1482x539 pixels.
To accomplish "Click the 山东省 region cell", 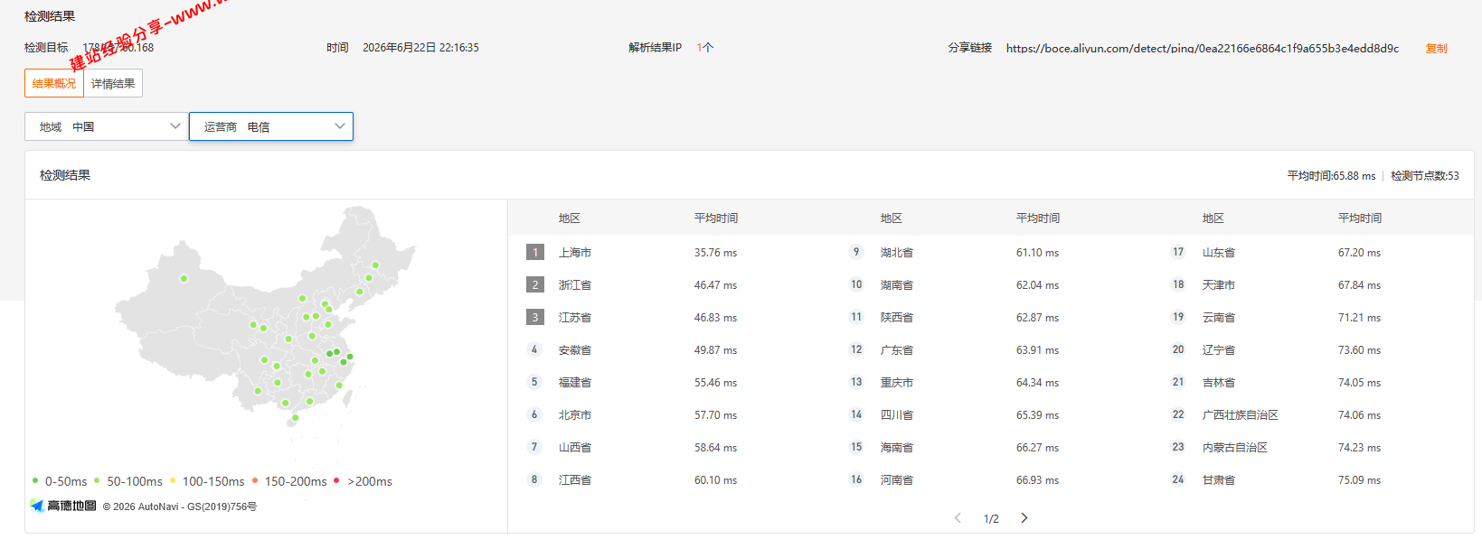I will 1219,253.
